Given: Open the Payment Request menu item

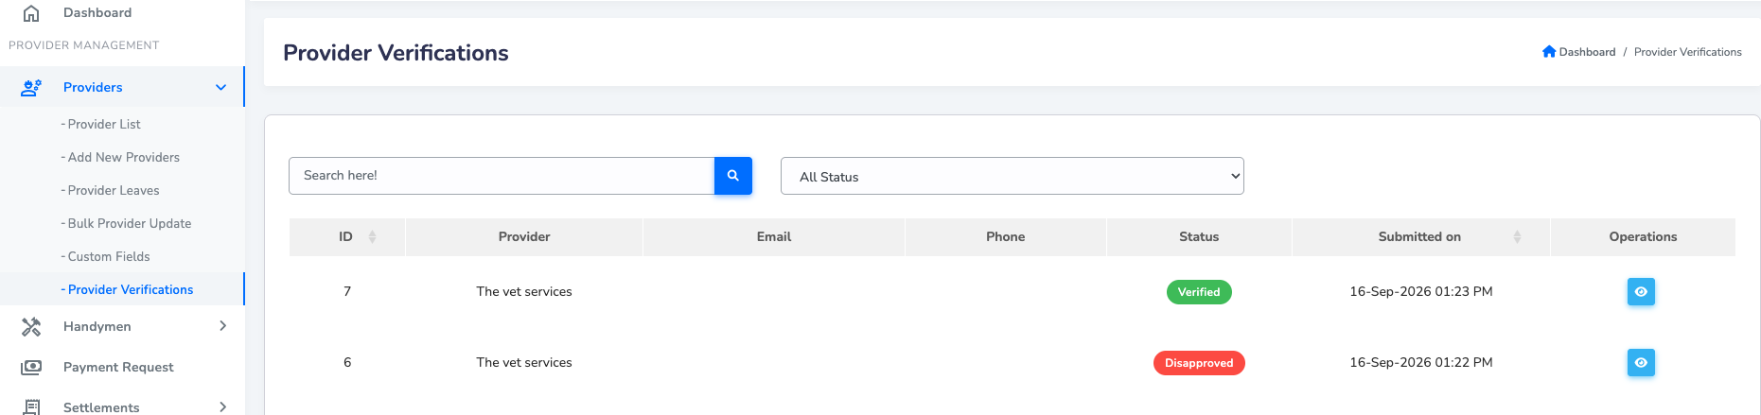Looking at the screenshot, I should pyautogui.click(x=118, y=367).
